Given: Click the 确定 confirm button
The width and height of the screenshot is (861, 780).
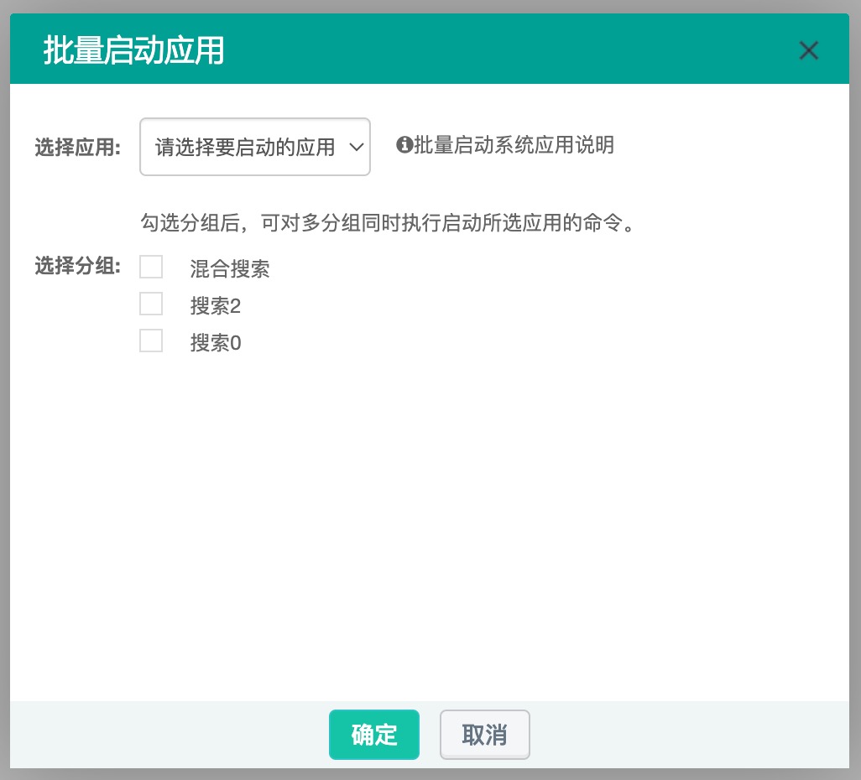Looking at the screenshot, I should [x=374, y=735].
